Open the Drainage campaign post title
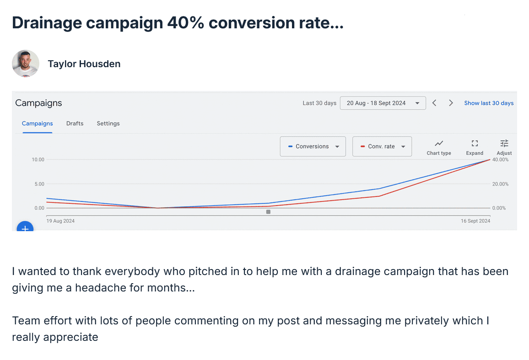 click(178, 22)
